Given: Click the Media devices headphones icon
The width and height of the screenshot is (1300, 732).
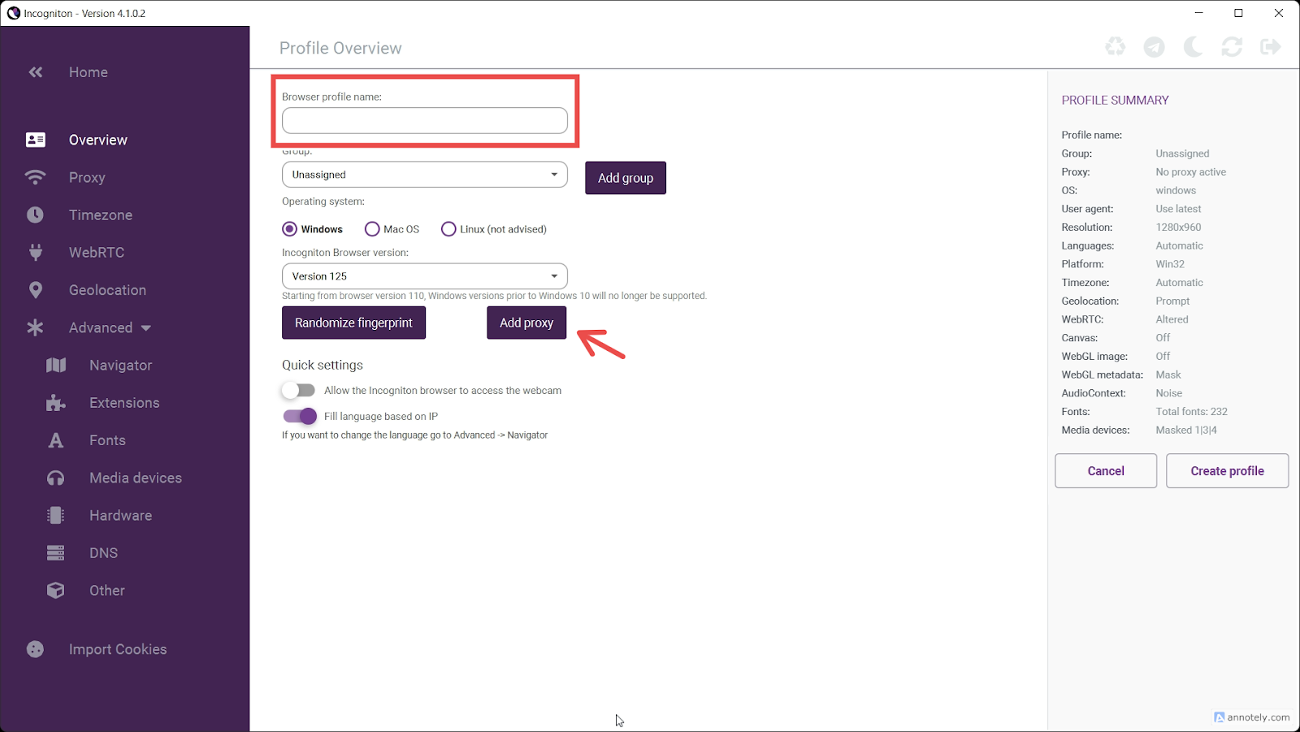Looking at the screenshot, I should click(x=56, y=478).
